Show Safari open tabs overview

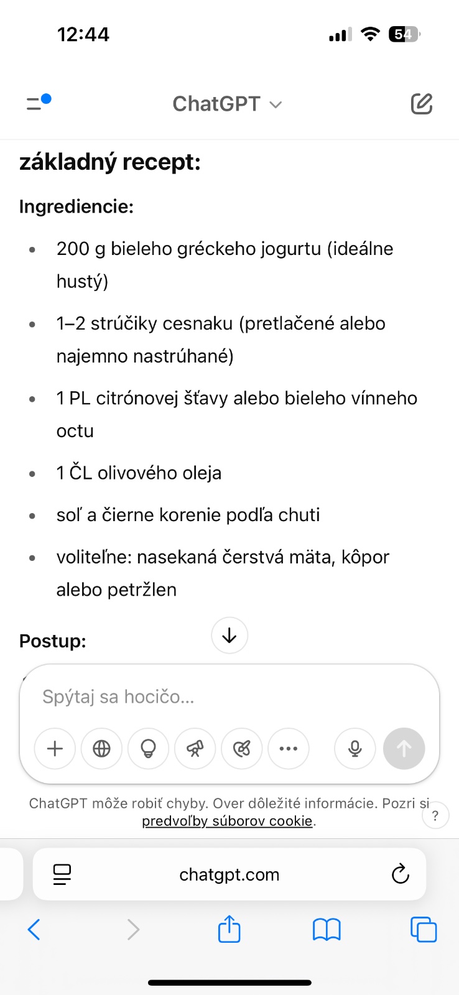[424, 930]
